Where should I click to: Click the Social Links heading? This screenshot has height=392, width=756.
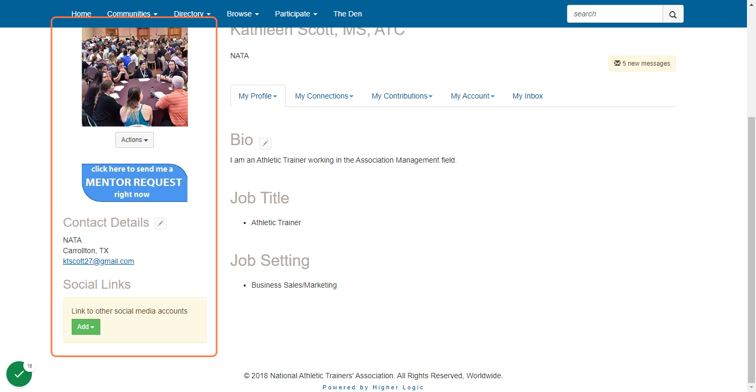97,284
